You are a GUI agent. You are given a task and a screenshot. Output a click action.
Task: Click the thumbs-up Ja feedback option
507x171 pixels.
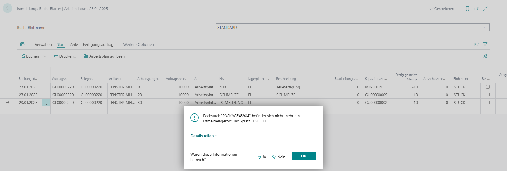tap(261, 157)
